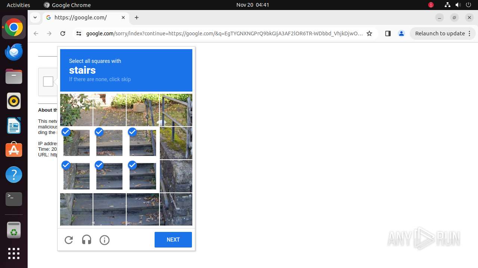Open the Help application
The image size is (478, 268).
pos(14,175)
